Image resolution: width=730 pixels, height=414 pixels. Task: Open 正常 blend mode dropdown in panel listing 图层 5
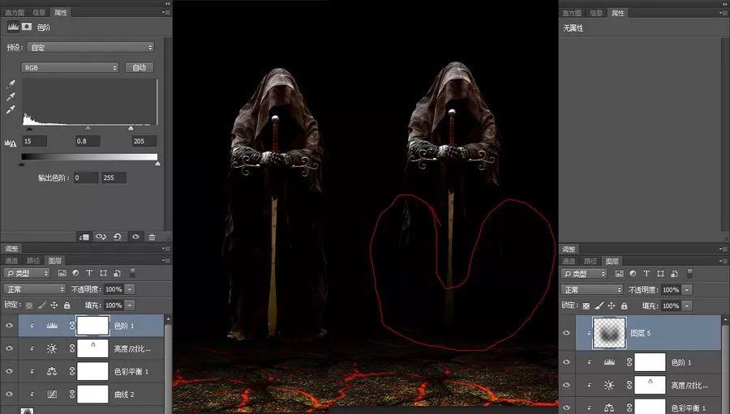click(x=592, y=290)
